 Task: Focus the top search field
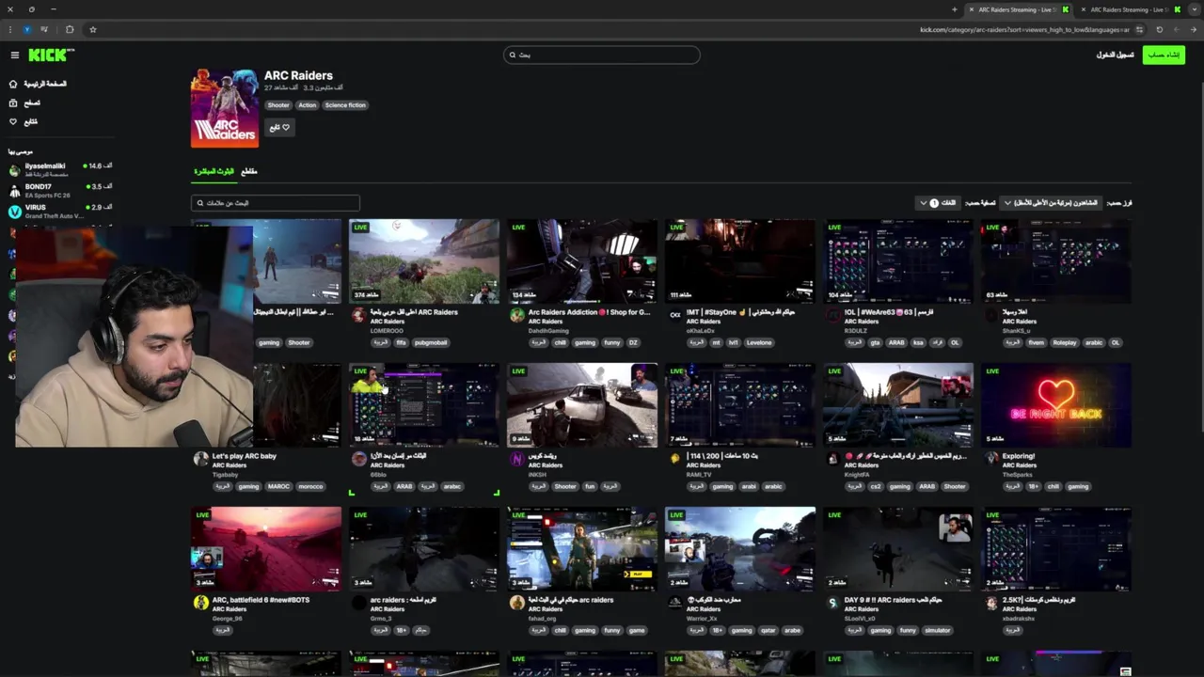[x=602, y=55]
